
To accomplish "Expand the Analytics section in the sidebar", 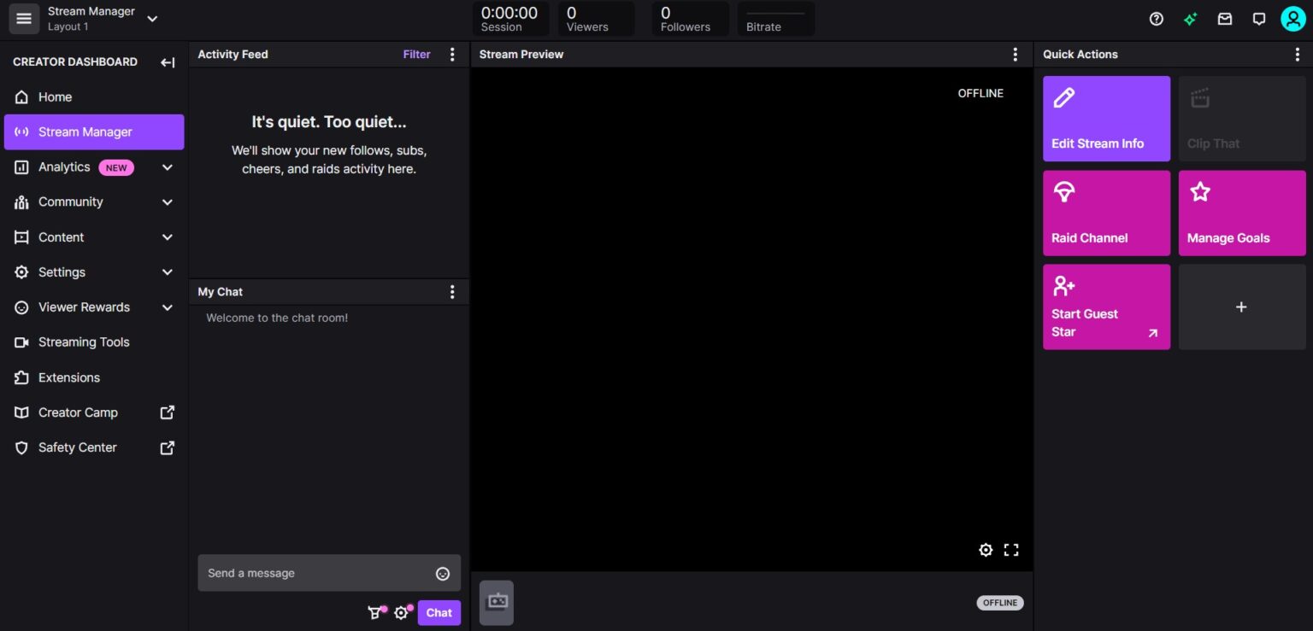I will click(x=167, y=167).
